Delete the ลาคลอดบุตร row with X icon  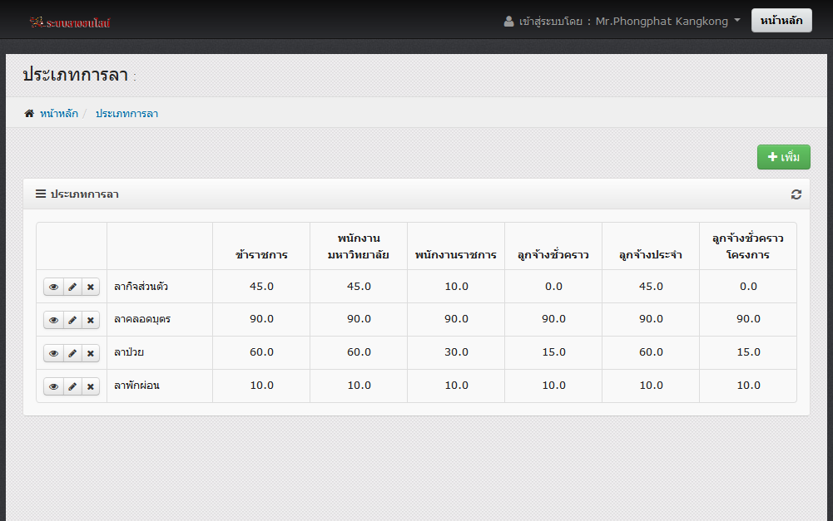pyautogui.click(x=91, y=320)
